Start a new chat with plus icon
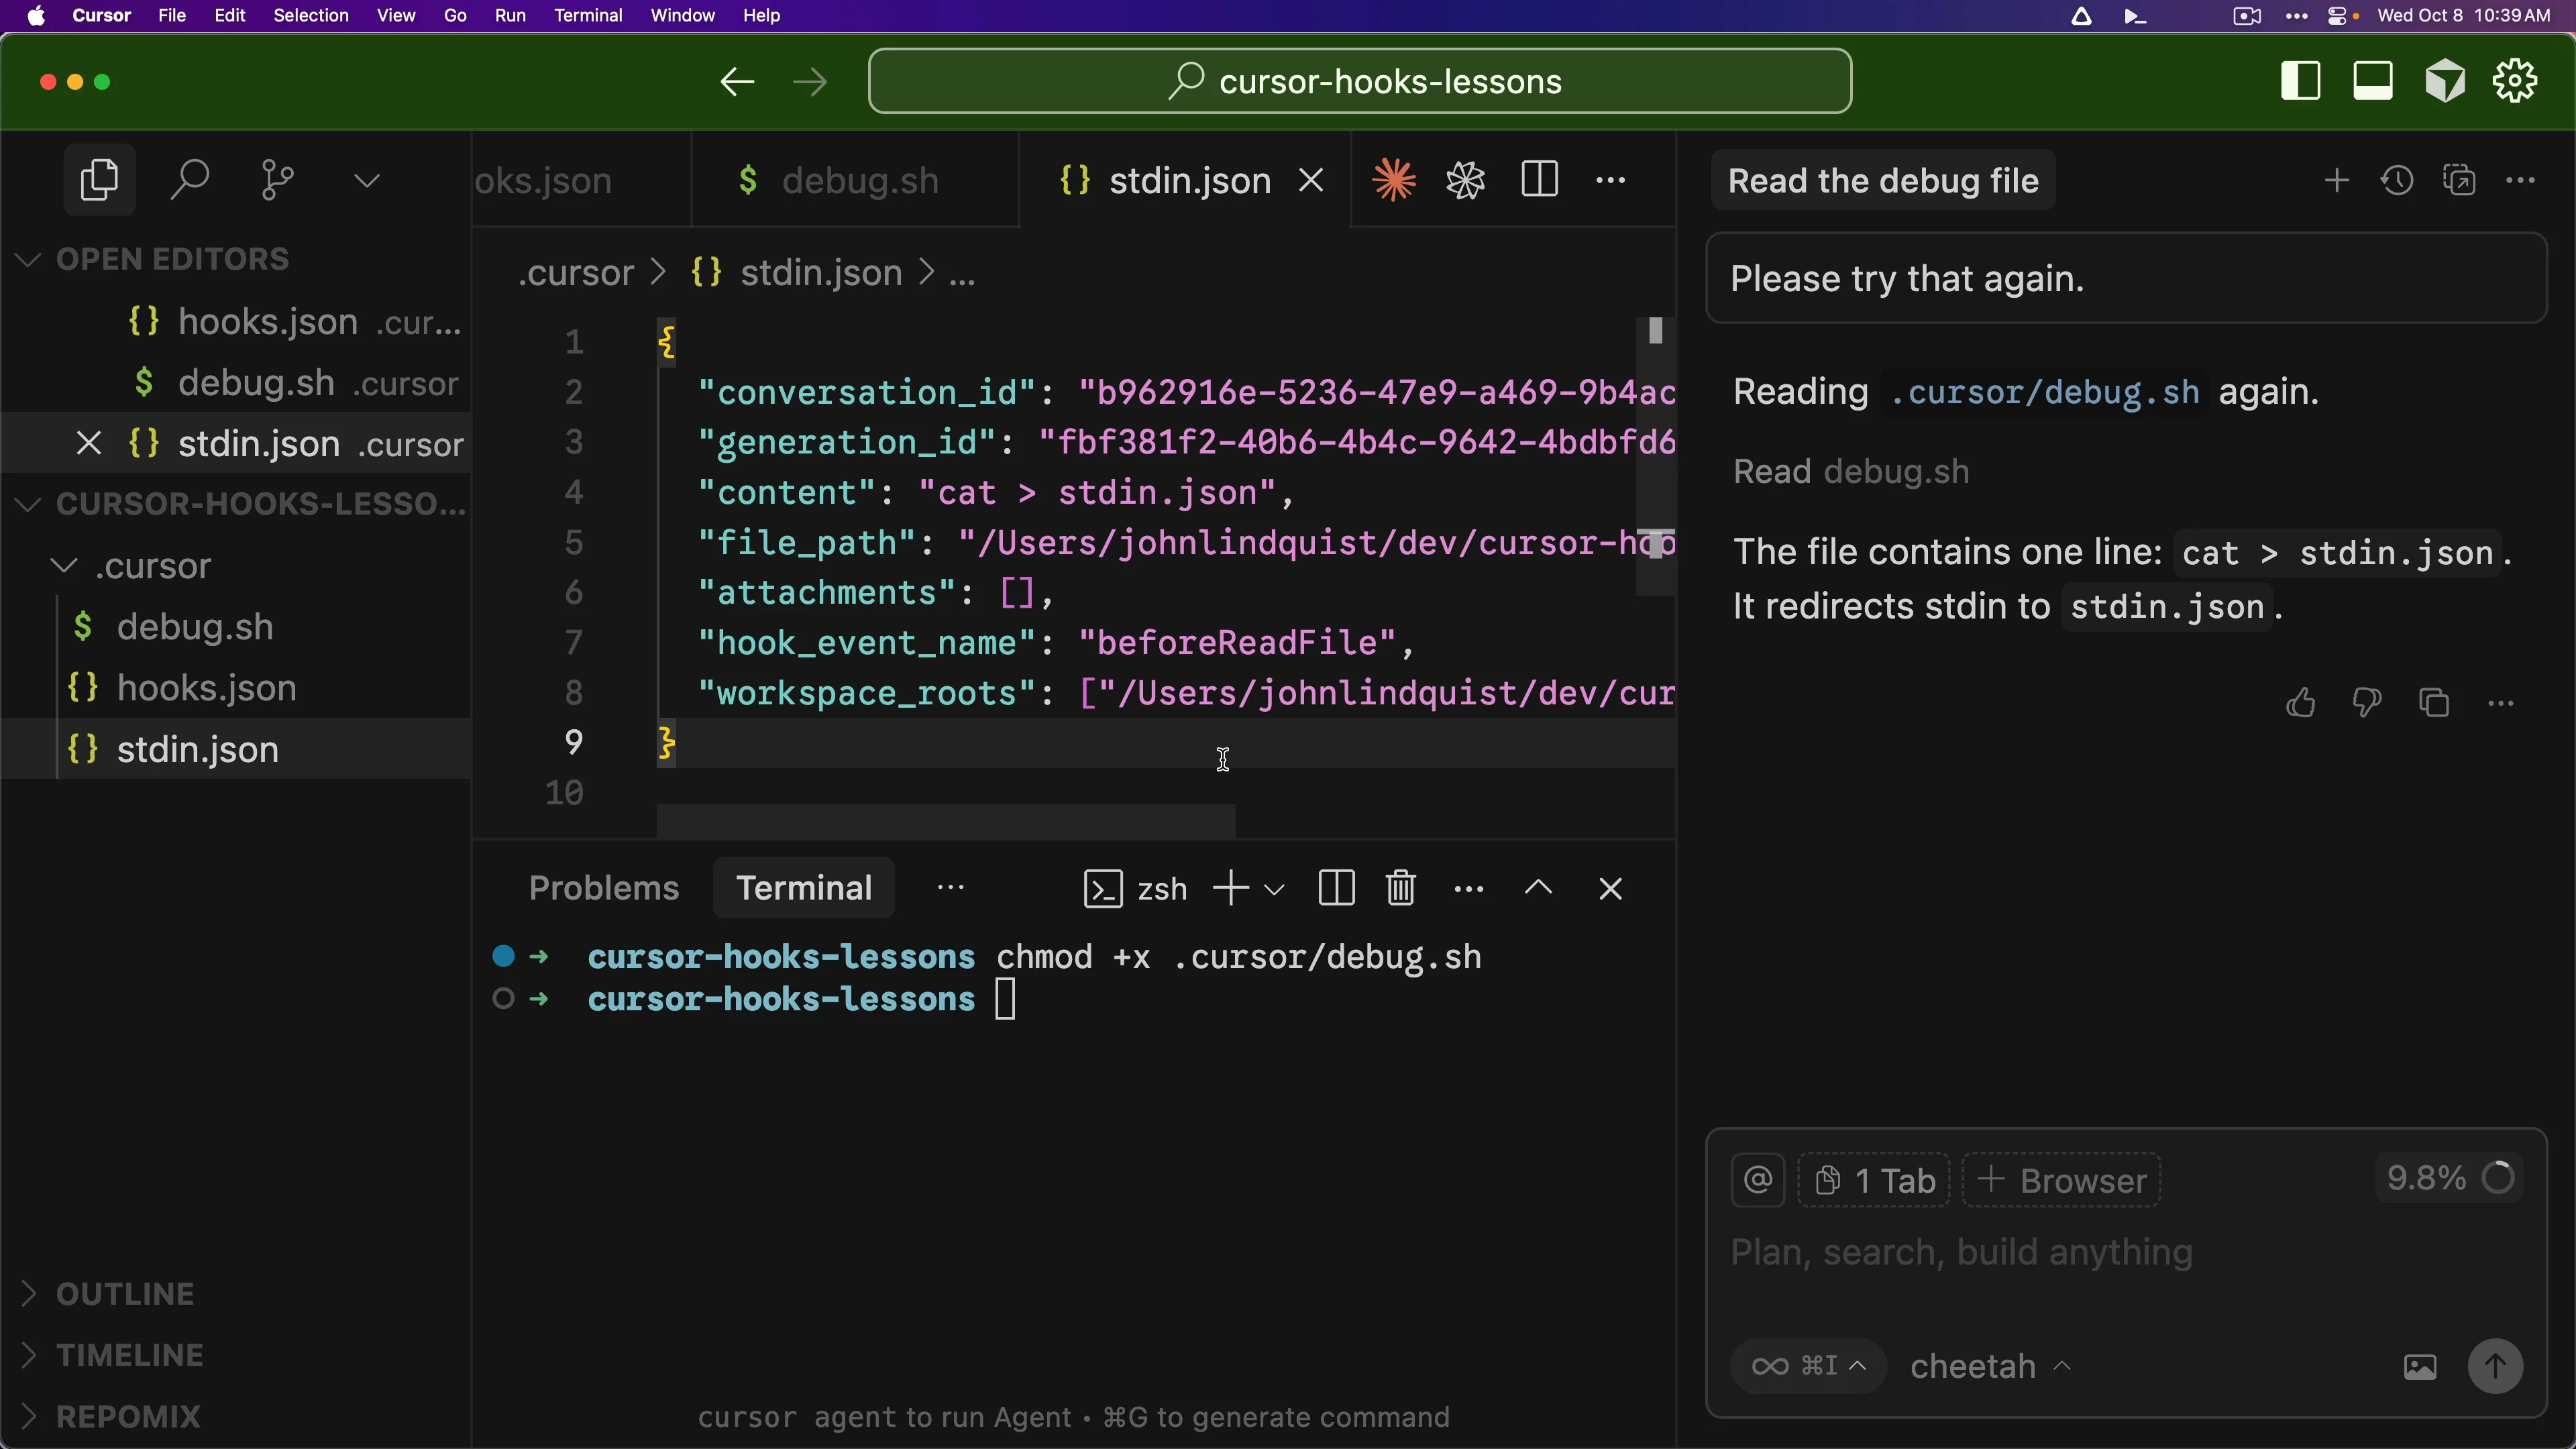This screenshot has height=1449, width=2576. click(x=2336, y=180)
